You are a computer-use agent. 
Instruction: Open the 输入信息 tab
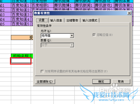pyautogui.click(x=56, y=20)
